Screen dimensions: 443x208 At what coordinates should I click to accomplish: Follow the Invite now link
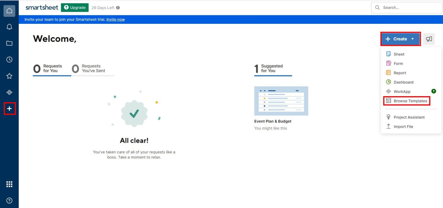point(115,19)
